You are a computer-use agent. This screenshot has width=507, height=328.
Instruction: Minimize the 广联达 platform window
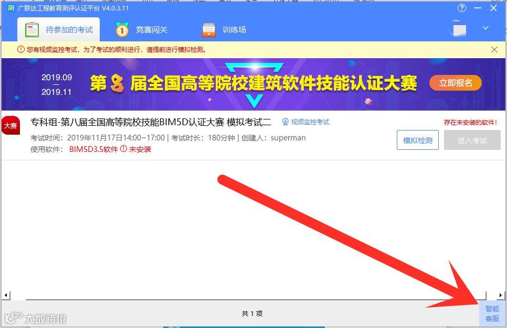(478, 8)
